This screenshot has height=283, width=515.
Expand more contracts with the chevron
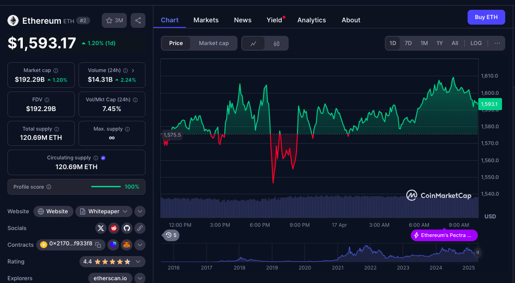[140, 244]
